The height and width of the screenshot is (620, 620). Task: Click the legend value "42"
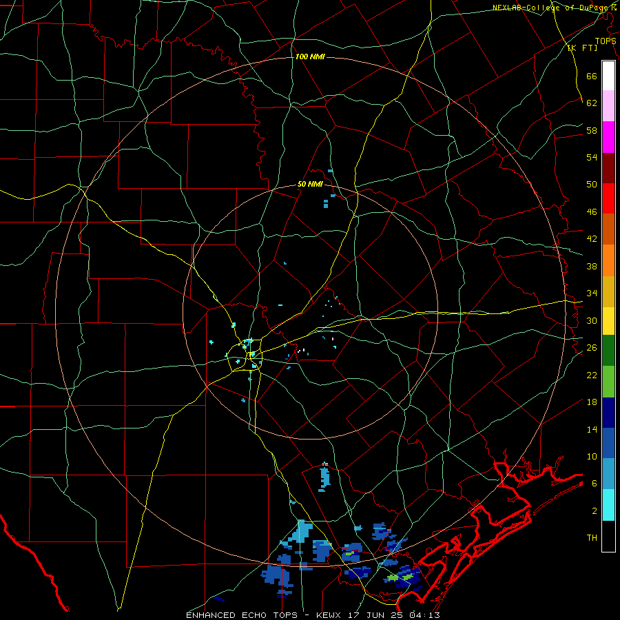(x=592, y=239)
